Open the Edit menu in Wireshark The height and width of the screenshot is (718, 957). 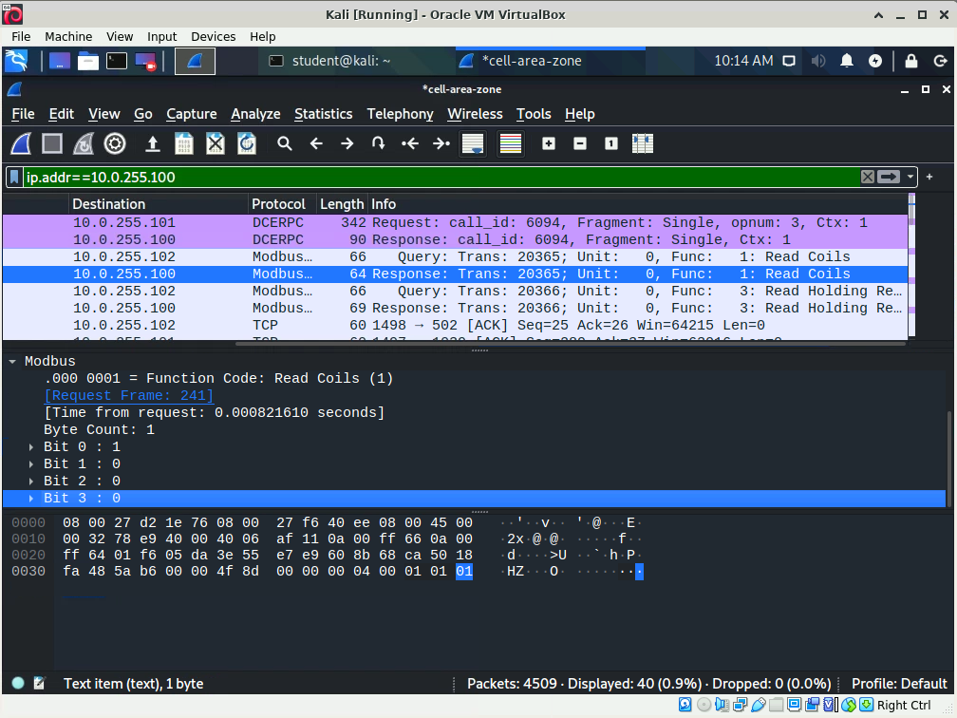tap(62, 114)
